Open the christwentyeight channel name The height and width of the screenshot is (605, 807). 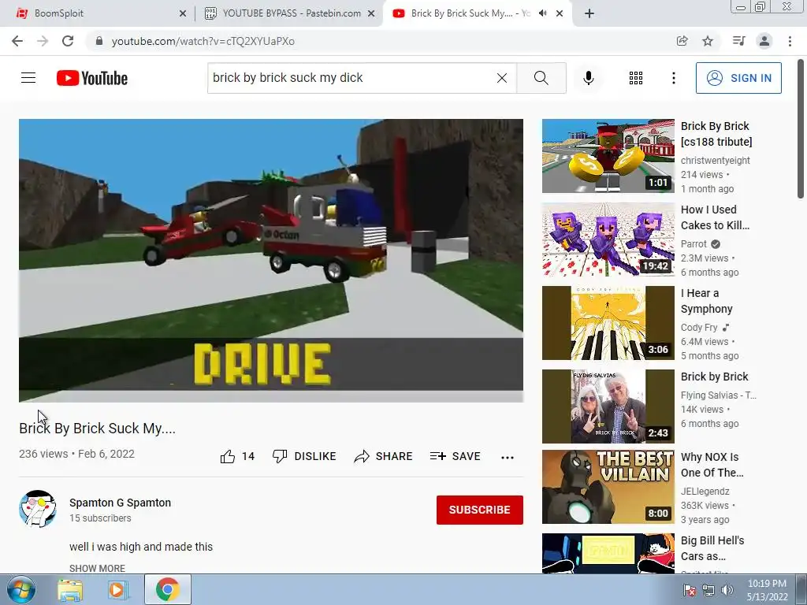pyautogui.click(x=716, y=161)
